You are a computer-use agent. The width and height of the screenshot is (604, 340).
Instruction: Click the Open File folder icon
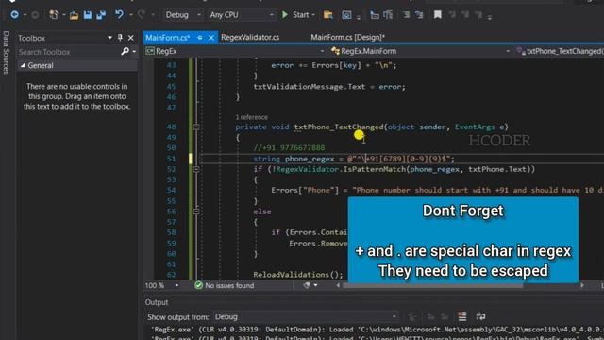point(74,15)
